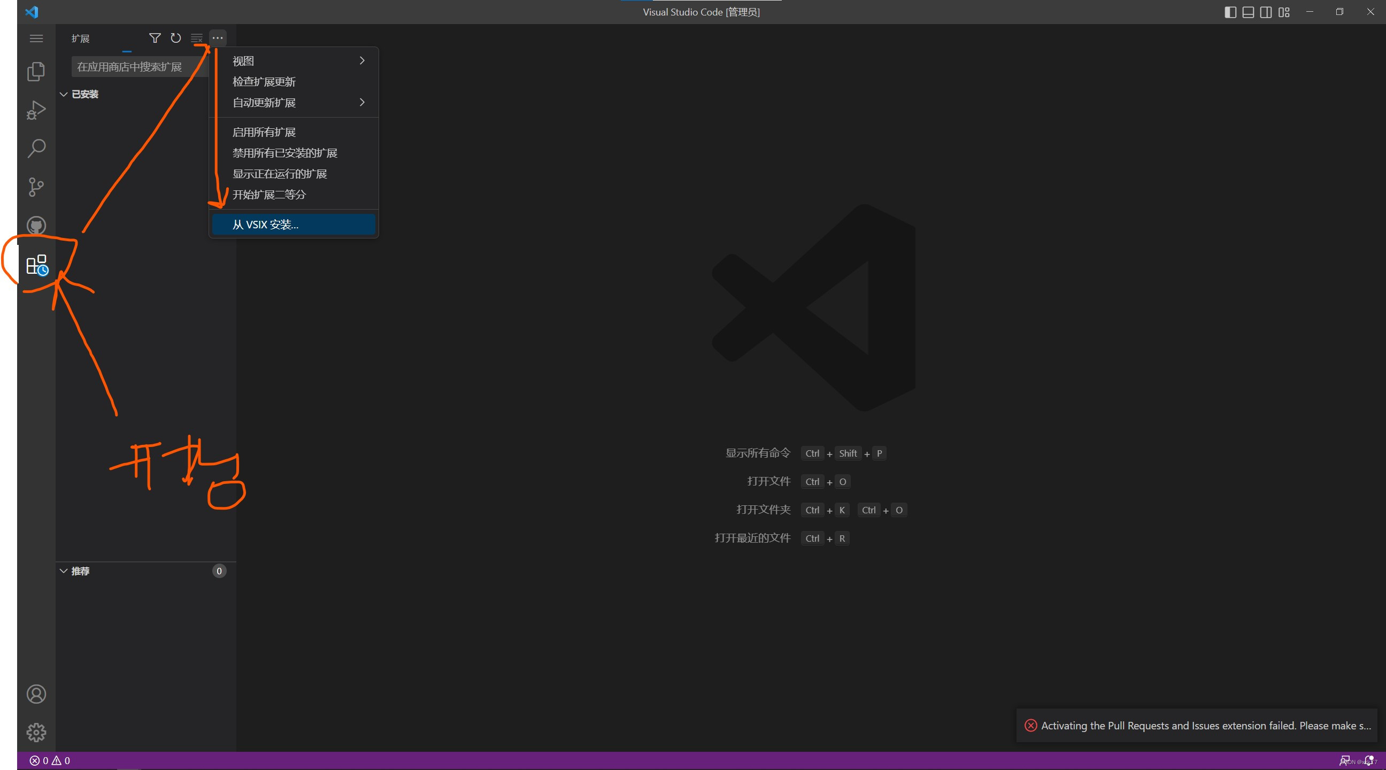Filter extensions with funnel icon
This screenshot has width=1386, height=770.
(x=155, y=38)
